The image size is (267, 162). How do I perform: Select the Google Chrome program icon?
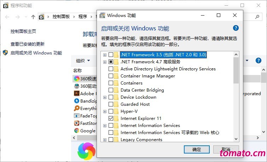coord(77,131)
